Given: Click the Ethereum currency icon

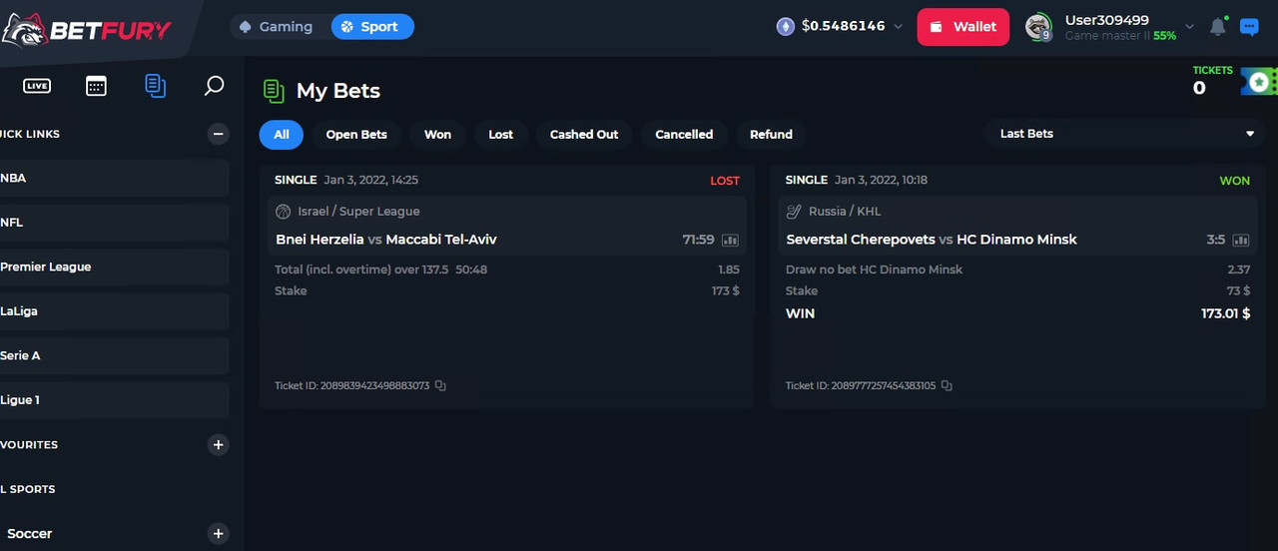Looking at the screenshot, I should 786,27.
